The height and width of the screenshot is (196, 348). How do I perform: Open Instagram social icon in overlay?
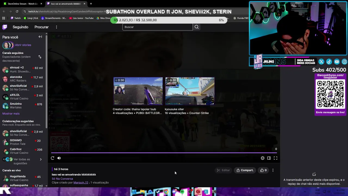[x=344, y=62]
